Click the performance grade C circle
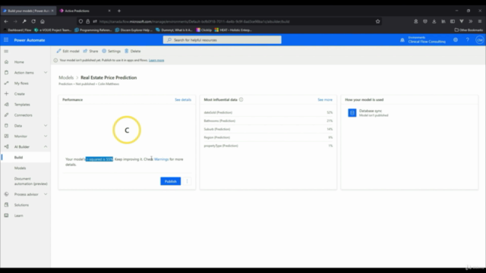The height and width of the screenshot is (273, 486). tap(127, 130)
